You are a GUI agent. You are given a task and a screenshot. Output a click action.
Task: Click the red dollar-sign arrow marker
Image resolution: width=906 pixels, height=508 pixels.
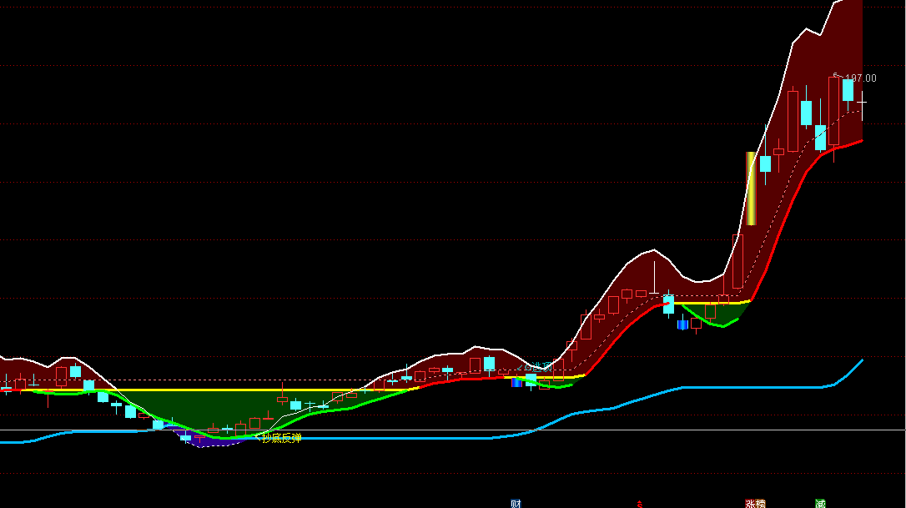640,504
